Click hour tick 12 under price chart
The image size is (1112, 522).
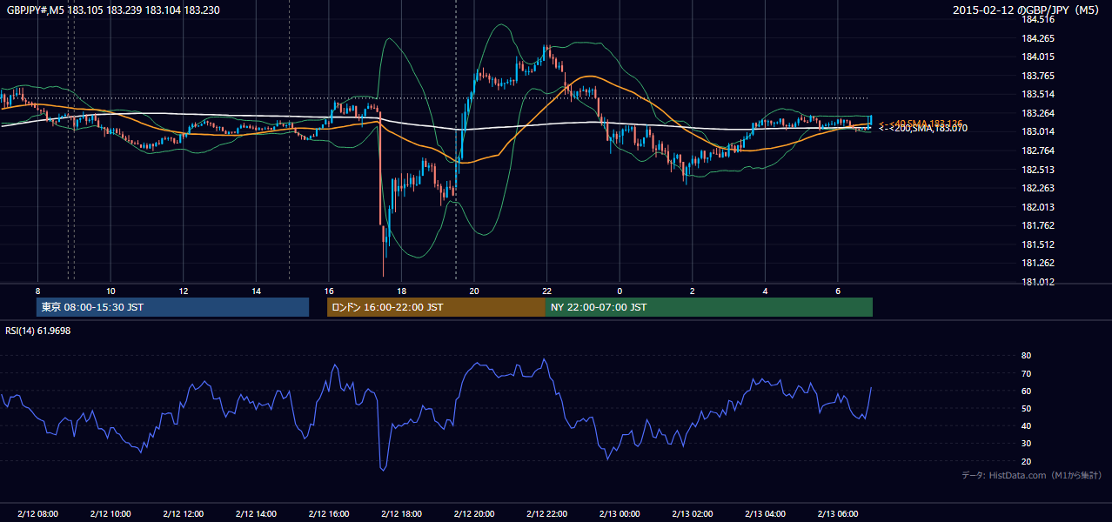coord(183,291)
